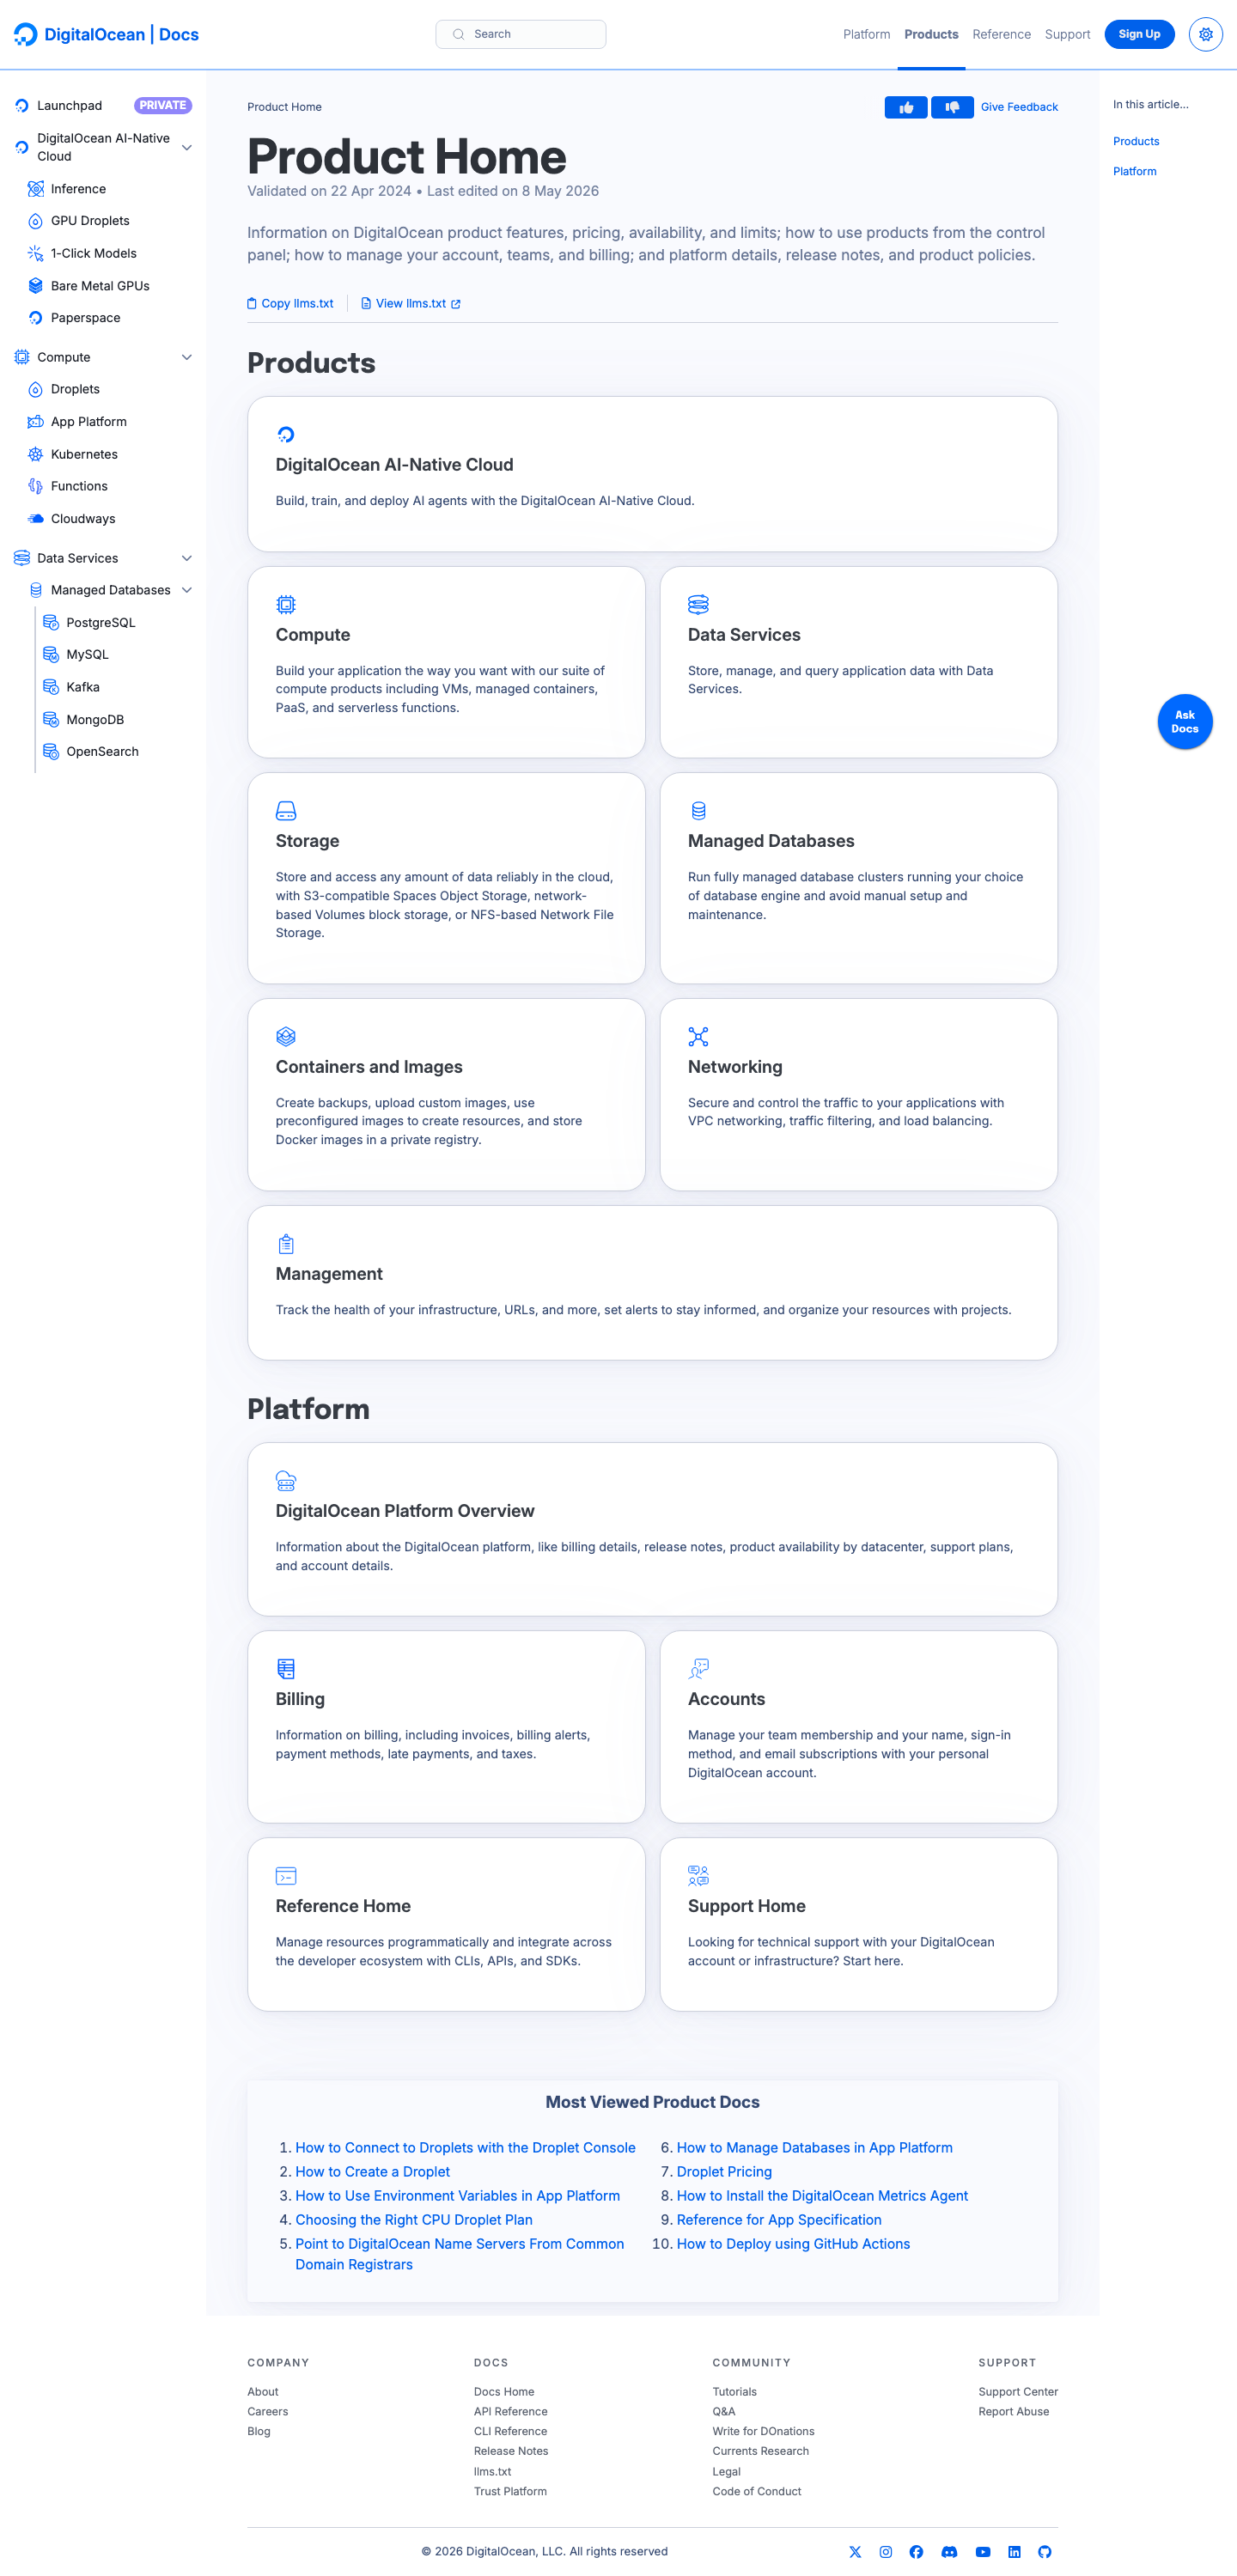Open the Platform top navigation tab

pos(866,34)
